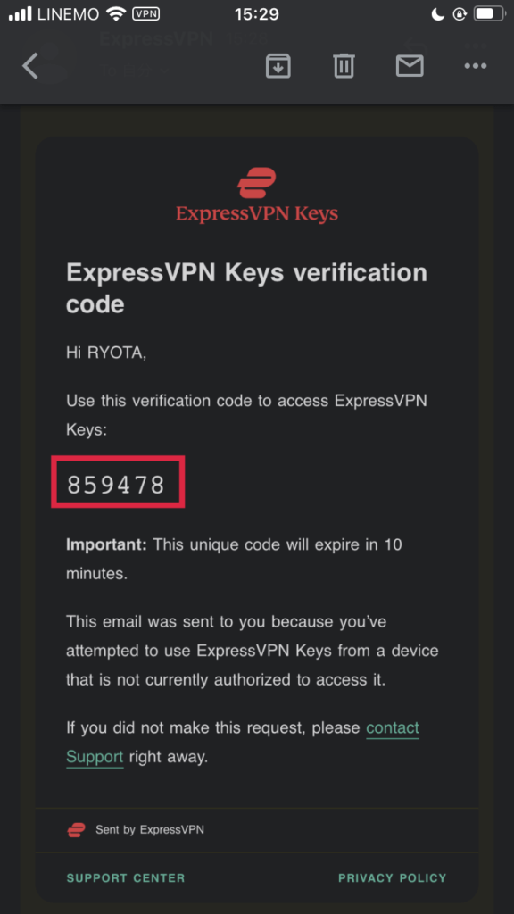Open the PRIVACY POLICY footer link
Image resolution: width=514 pixels, height=914 pixels.
pos(393,878)
